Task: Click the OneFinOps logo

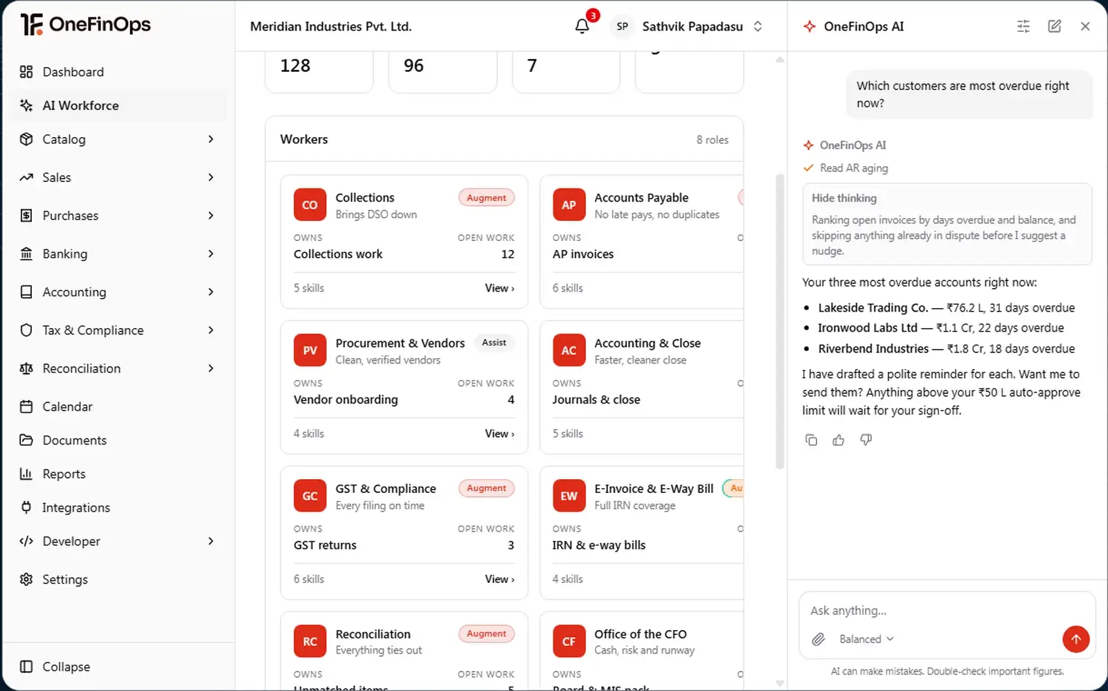Action: click(x=86, y=24)
